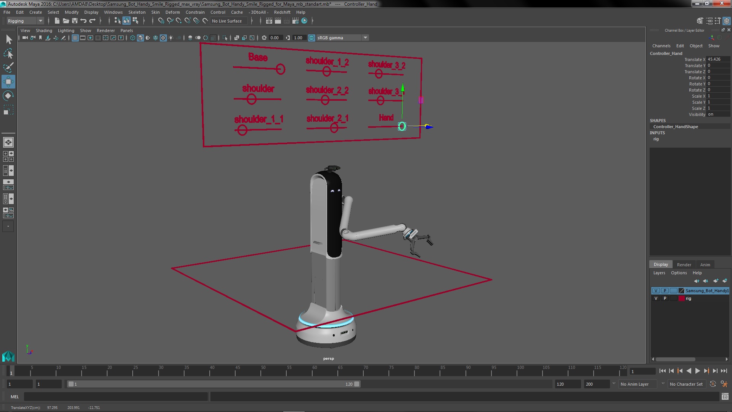Viewport: 732px width, 412px height.
Task: Use all lights bulb icon
Action: 171,38
